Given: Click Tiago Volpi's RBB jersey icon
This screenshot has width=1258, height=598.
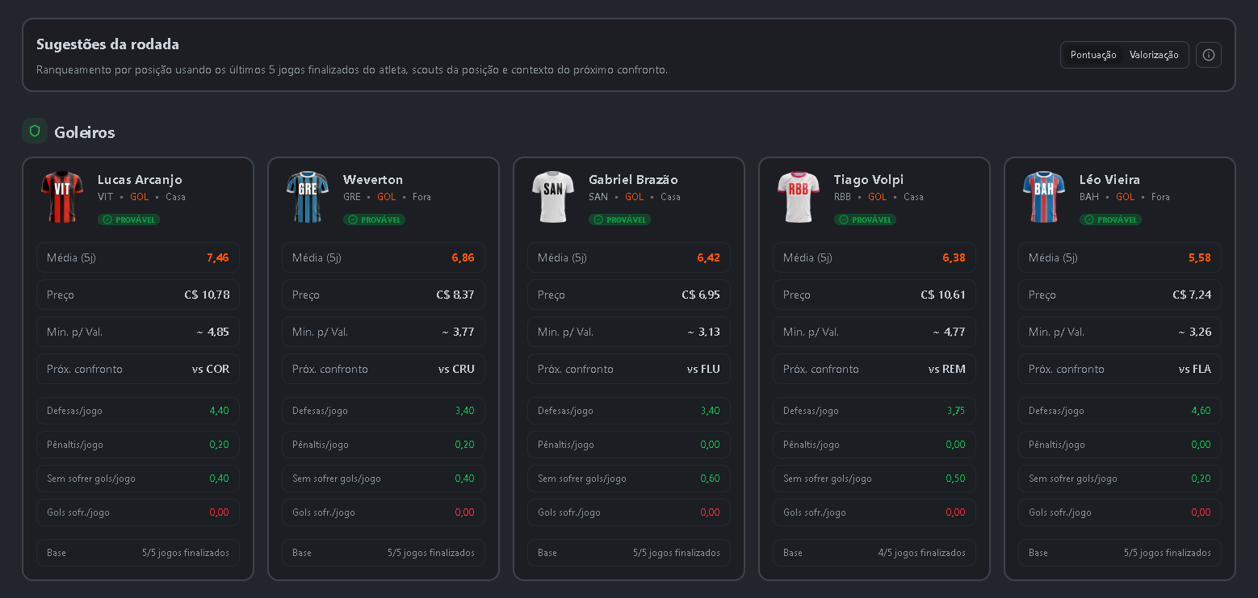Looking at the screenshot, I should (799, 196).
